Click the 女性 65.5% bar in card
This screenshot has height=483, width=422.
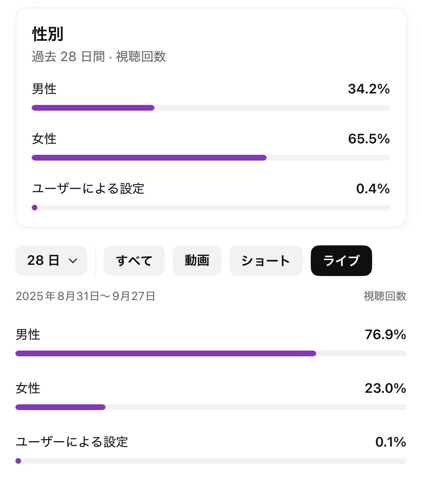click(149, 158)
